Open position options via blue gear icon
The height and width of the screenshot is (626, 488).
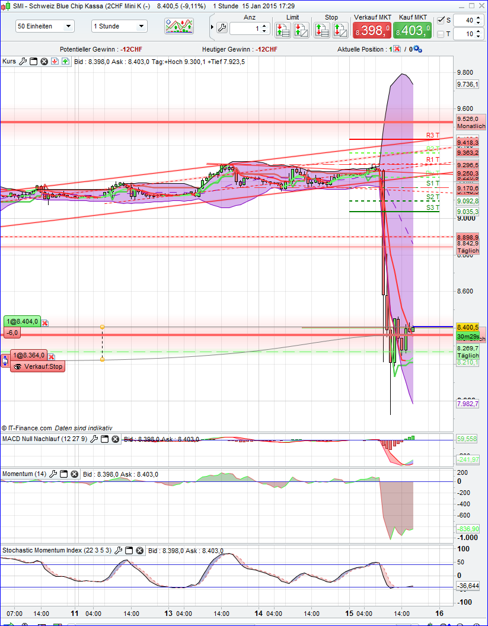417,49
